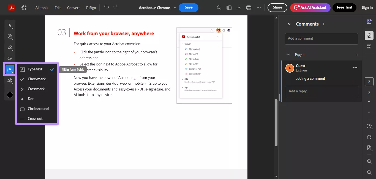Click the print icon in the toolbar
Viewport: 376px width, 179px height.
click(x=249, y=7)
